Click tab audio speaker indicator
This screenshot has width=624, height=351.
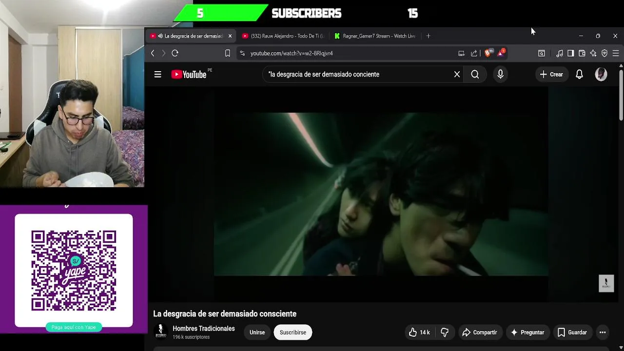click(160, 36)
